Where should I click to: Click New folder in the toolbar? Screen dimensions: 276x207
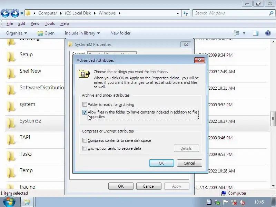point(120,33)
